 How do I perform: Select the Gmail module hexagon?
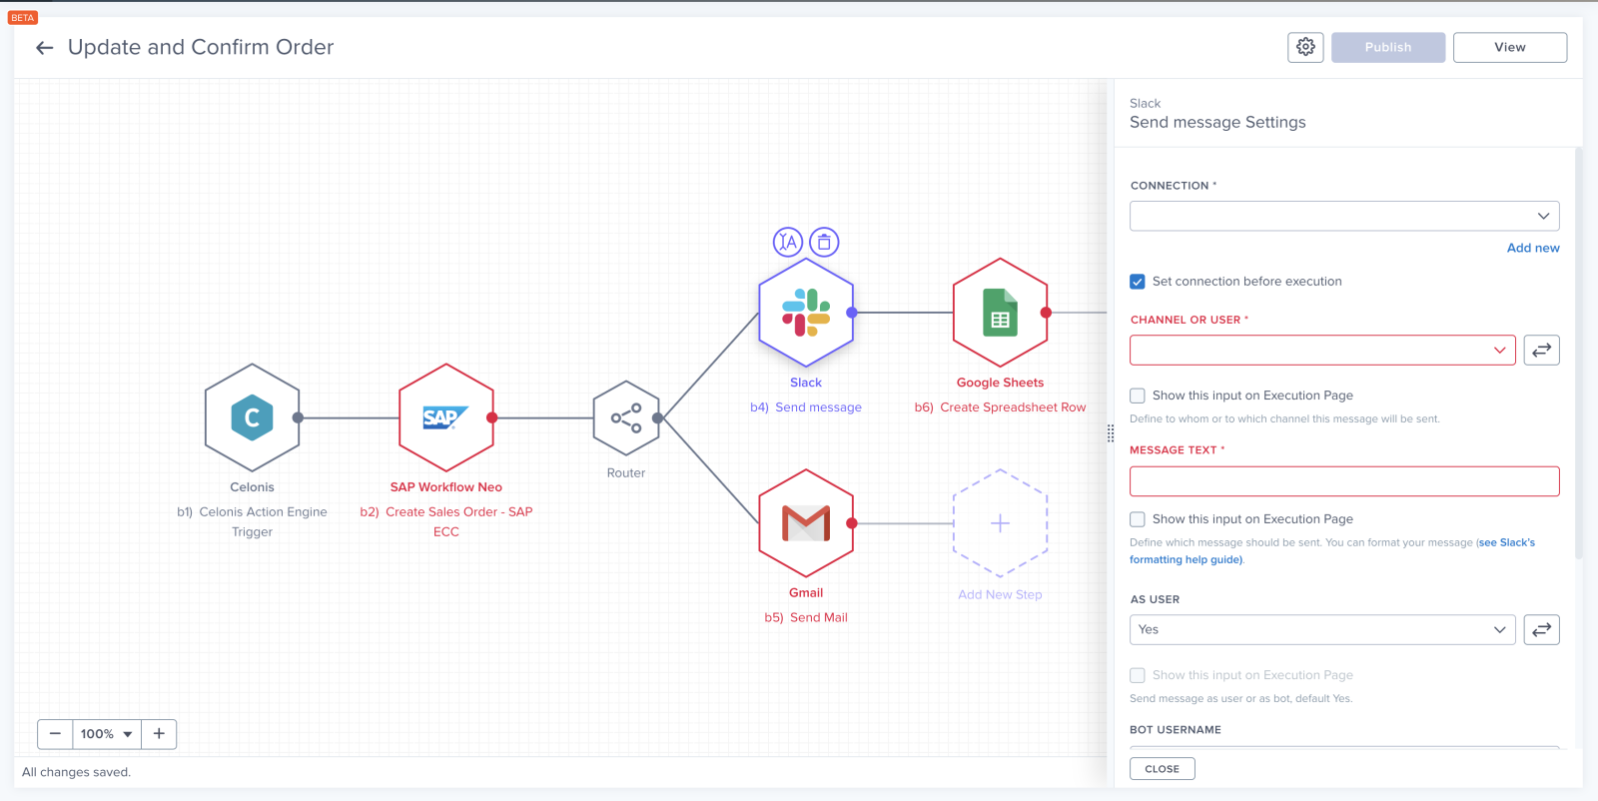point(806,523)
